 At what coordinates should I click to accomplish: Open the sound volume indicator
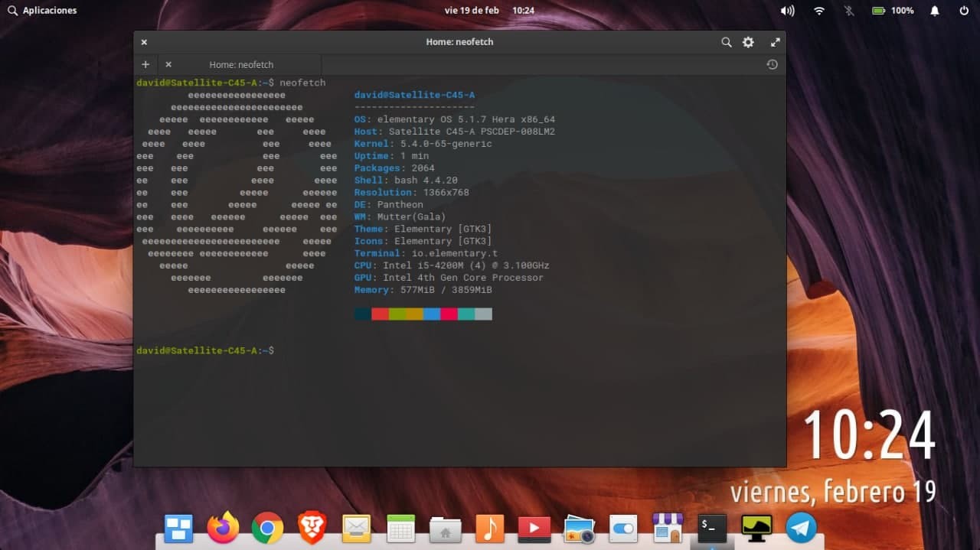coord(787,11)
